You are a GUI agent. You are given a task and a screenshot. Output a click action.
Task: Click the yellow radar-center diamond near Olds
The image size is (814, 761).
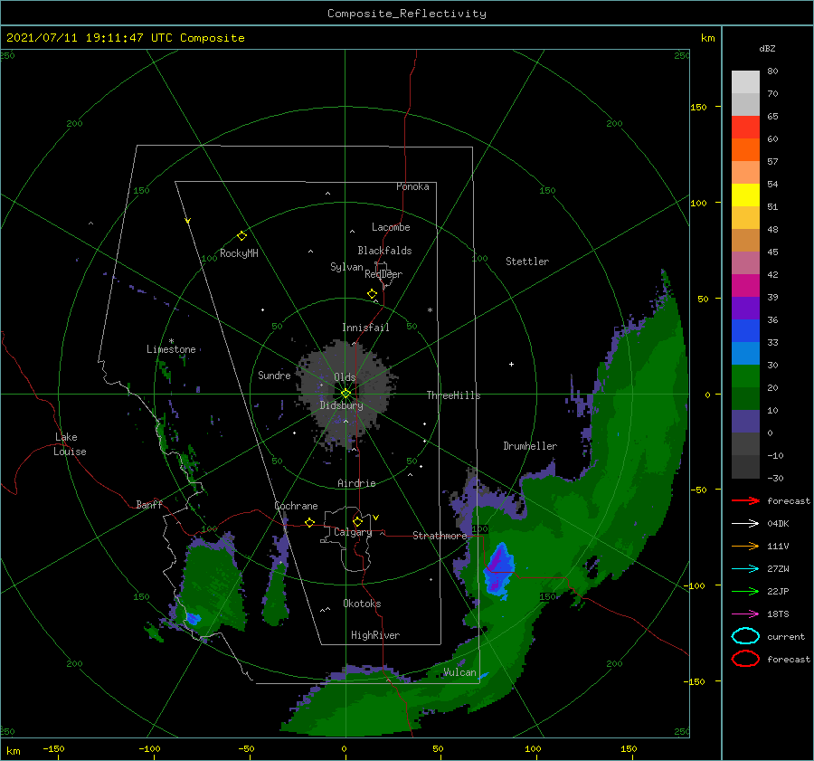click(345, 394)
